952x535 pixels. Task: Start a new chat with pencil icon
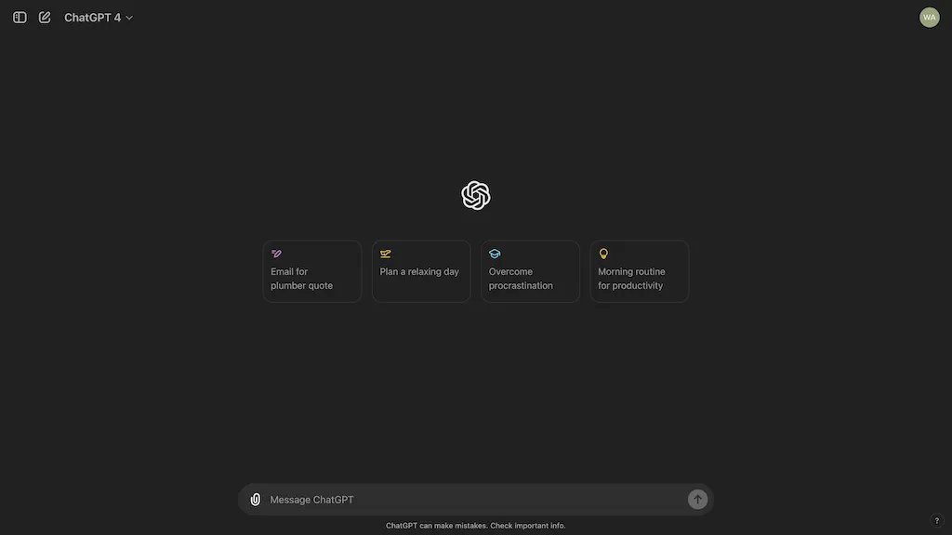tap(45, 18)
